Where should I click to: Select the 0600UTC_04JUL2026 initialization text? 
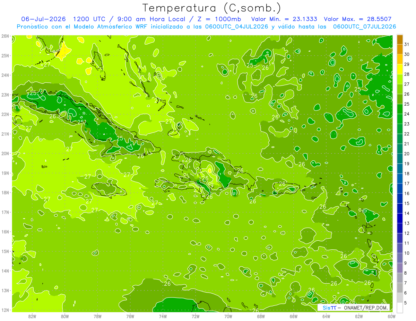pos(236,27)
